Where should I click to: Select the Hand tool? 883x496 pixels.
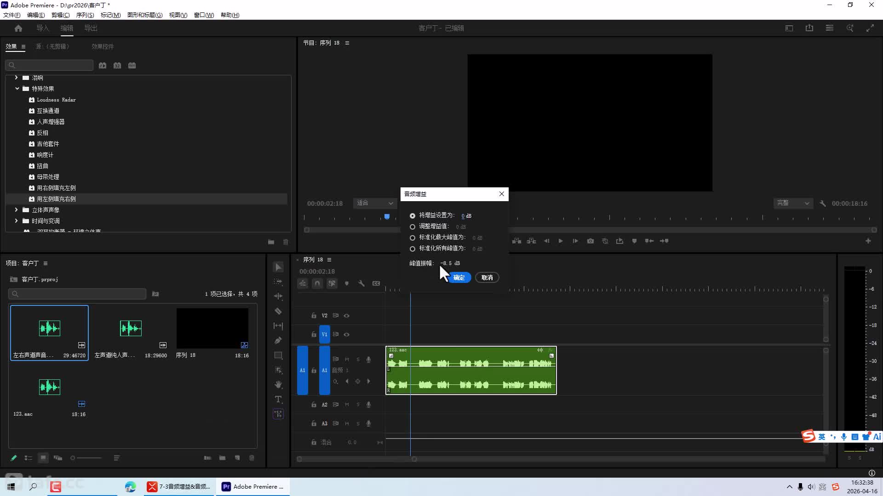coord(278,384)
